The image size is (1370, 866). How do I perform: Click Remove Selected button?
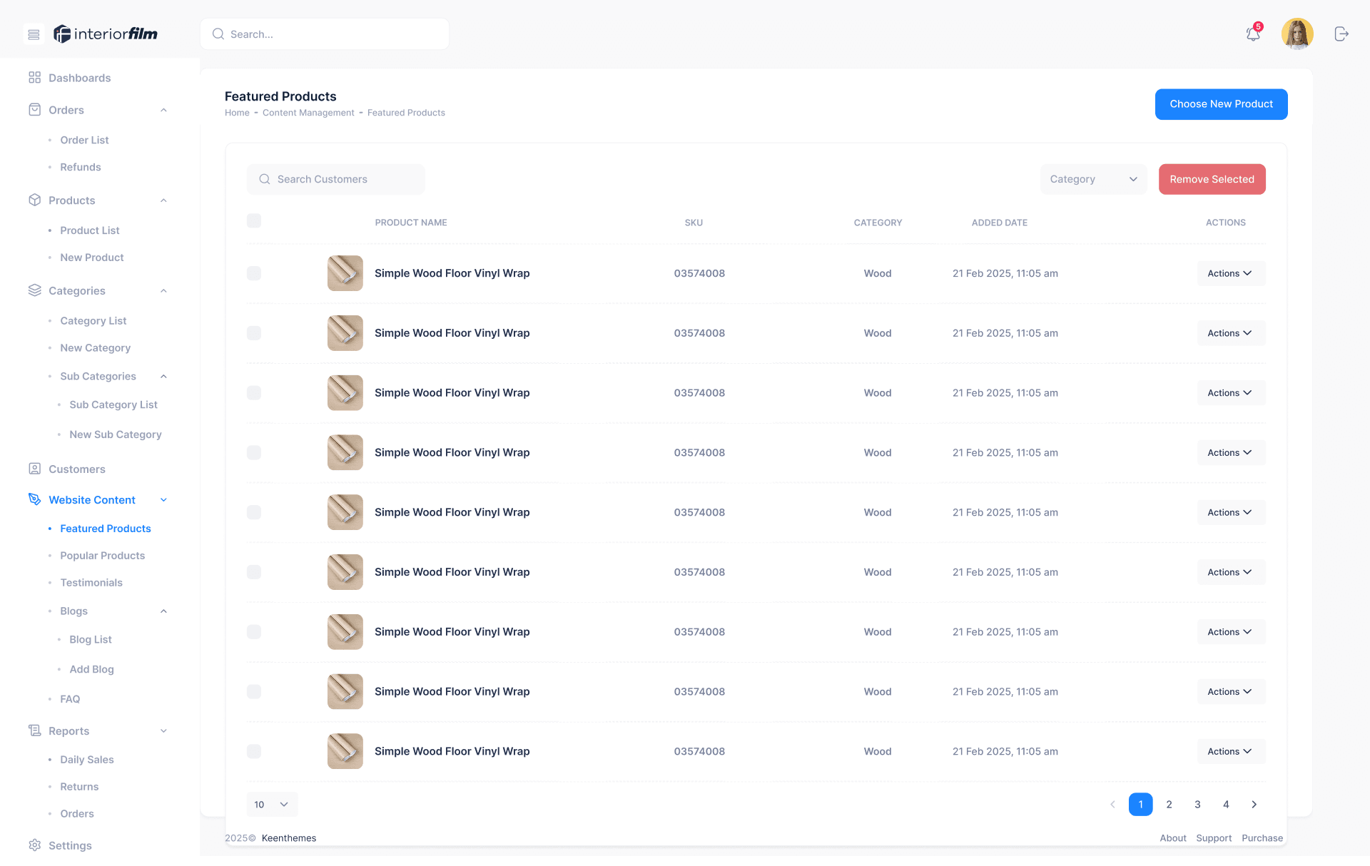[x=1212, y=179]
